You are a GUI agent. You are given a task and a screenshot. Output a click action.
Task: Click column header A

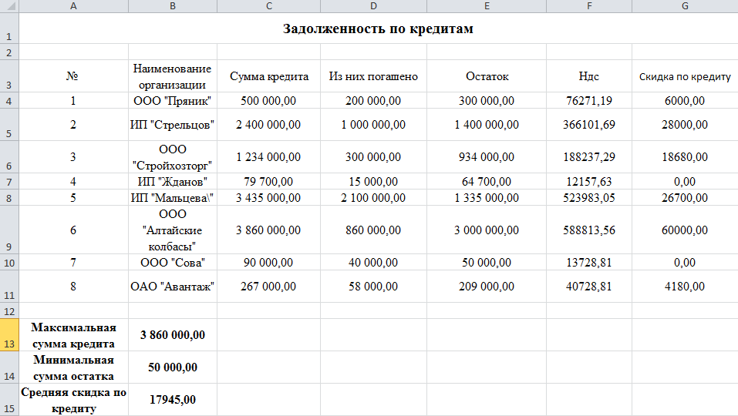(73, 5)
